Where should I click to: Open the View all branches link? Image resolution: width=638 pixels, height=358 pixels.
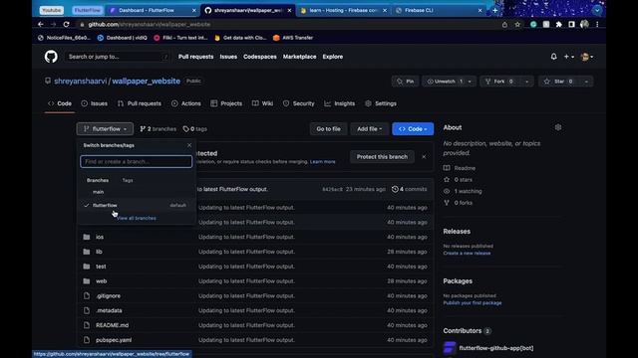pos(137,218)
